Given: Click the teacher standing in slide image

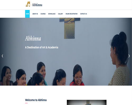Looking at the screenshot, I should point(120,59).
